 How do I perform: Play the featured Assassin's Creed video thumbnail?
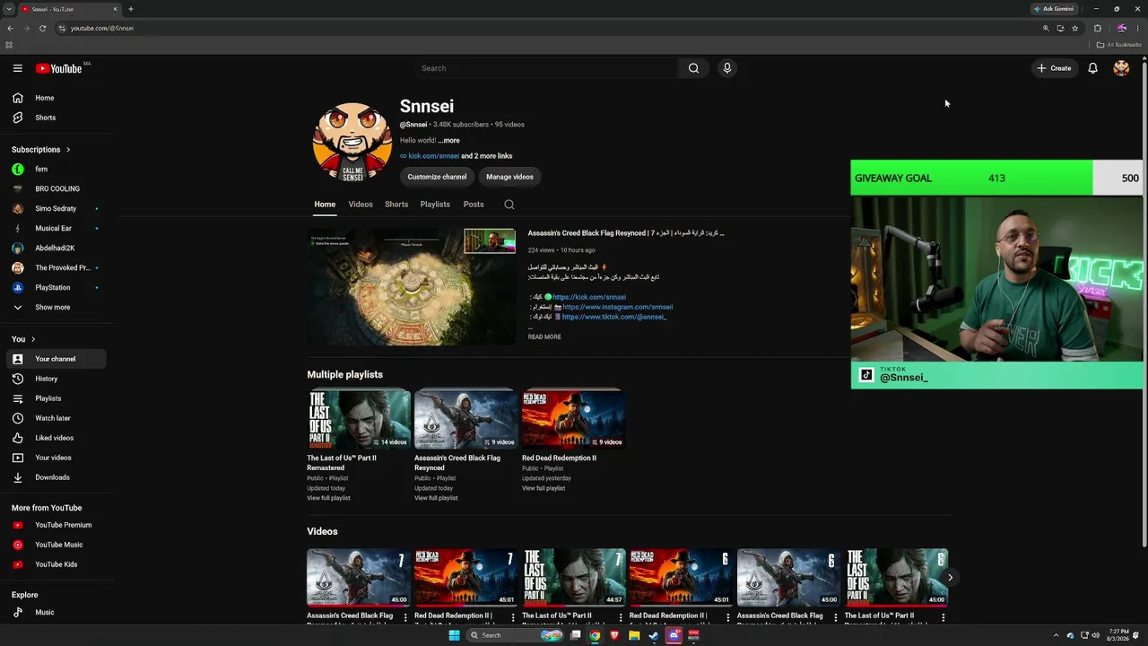coord(412,287)
